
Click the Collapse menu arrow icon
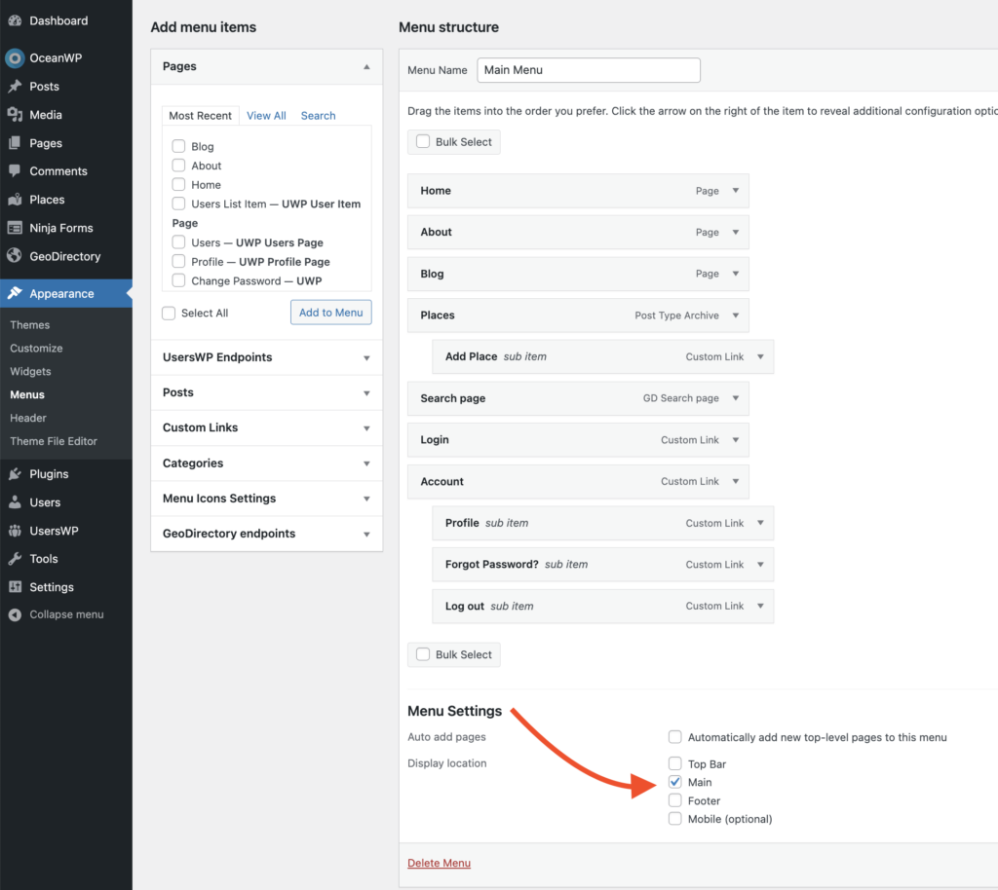pyautogui.click(x=15, y=615)
